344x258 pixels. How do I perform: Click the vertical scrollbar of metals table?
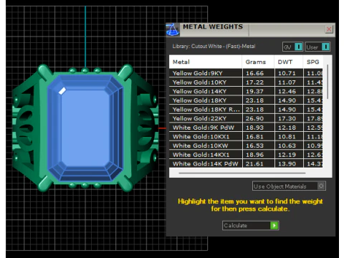tap(328, 82)
